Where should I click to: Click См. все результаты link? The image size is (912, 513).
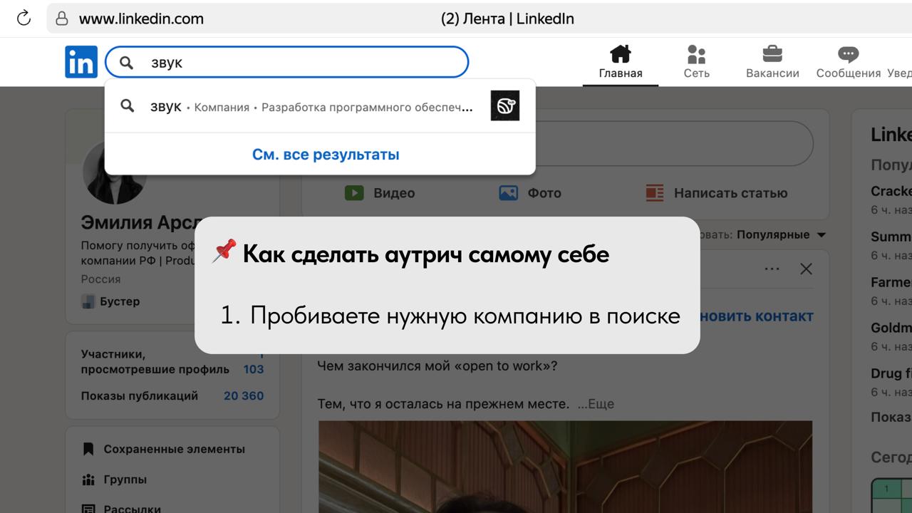click(x=326, y=155)
